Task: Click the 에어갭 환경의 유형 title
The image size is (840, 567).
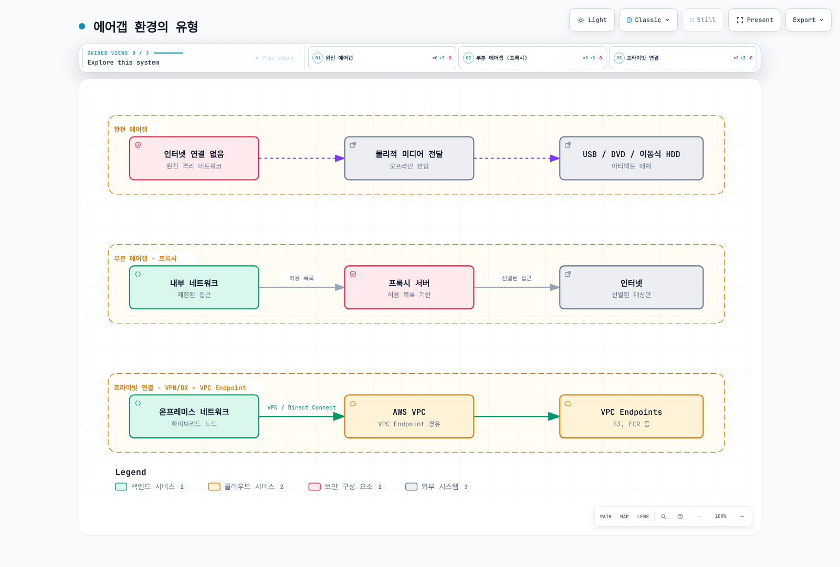Action: (x=145, y=27)
